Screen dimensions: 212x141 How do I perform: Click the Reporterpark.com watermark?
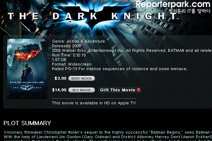173,5
